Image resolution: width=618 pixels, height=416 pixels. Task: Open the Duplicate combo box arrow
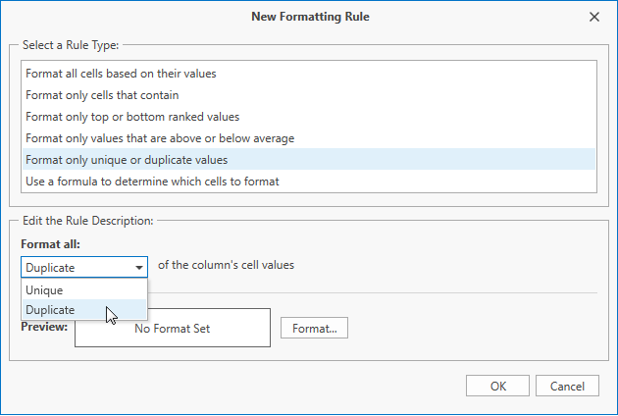tap(138, 267)
